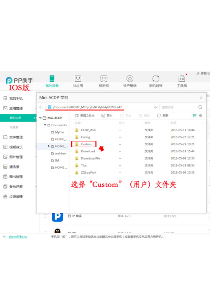Click the 2018-05-29 10:21 timestamp
The height and width of the screenshot is (298, 210).
[182, 144]
